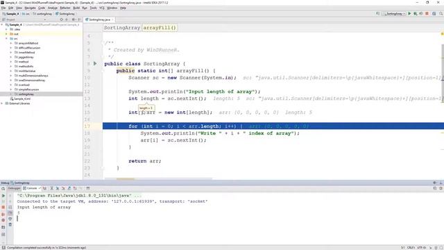Screen dimensions: 444x250
Task: Mute breakpoints icon in Debug sidebar
Action: [x=3, y=220]
